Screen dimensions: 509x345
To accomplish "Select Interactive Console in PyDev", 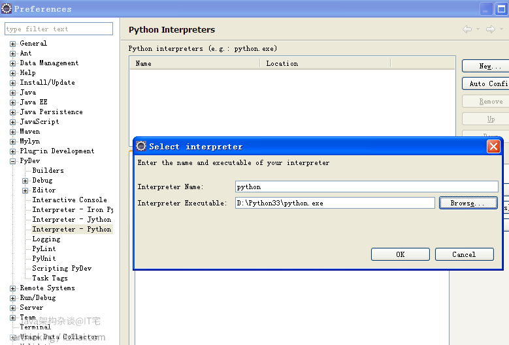I will [x=69, y=200].
